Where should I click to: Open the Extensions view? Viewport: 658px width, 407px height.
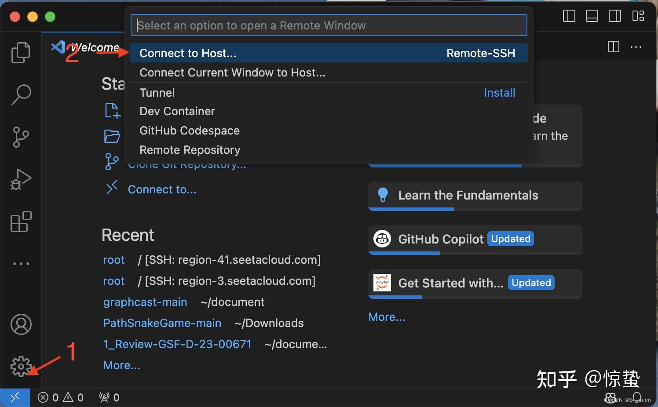[21, 222]
